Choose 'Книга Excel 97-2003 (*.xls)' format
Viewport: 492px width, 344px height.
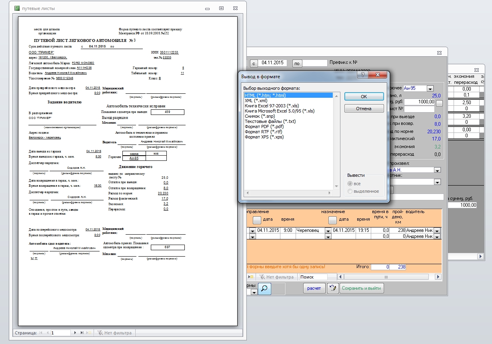(272, 106)
